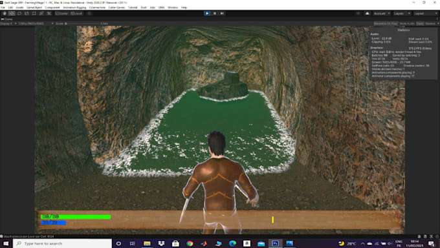Screen dimensions: 440x248
Task: Open Collab status icon in toolbar
Action: click(358, 14)
